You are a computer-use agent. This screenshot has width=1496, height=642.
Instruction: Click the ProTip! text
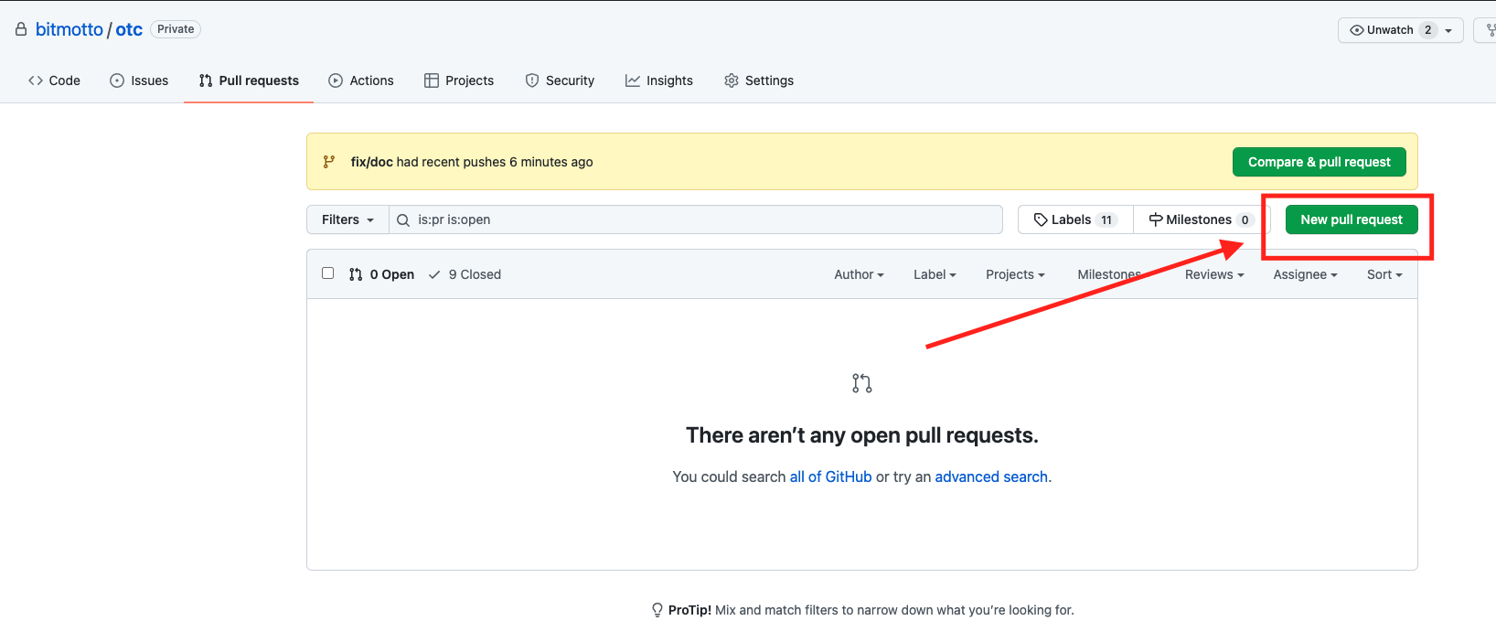(689, 610)
